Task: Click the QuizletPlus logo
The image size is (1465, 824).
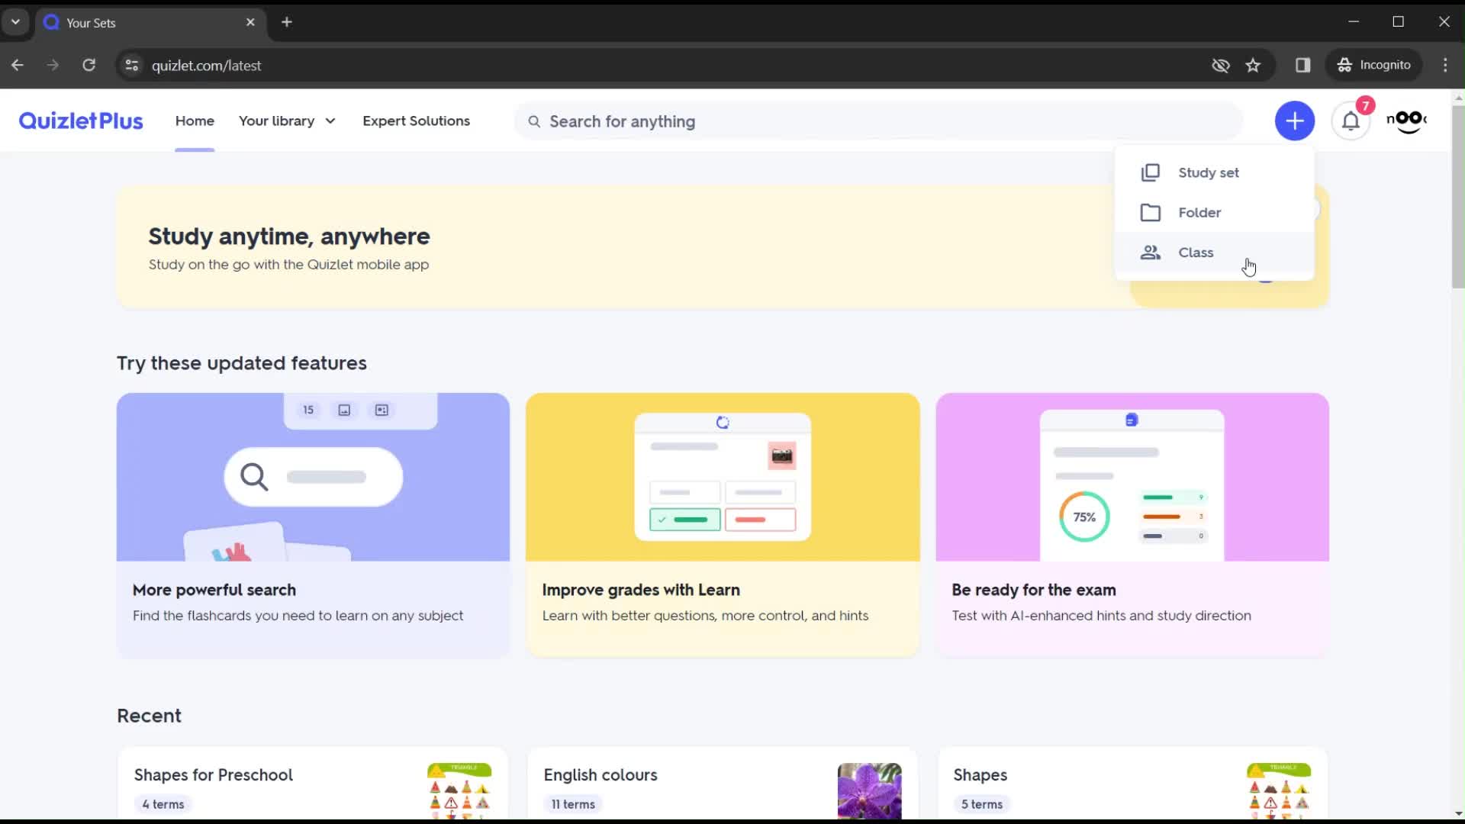Action: [81, 121]
